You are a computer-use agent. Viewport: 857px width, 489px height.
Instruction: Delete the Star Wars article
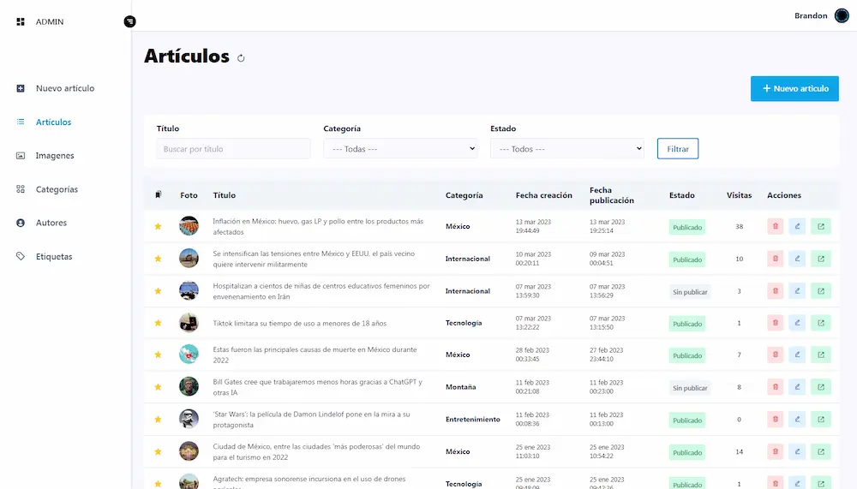[775, 420]
